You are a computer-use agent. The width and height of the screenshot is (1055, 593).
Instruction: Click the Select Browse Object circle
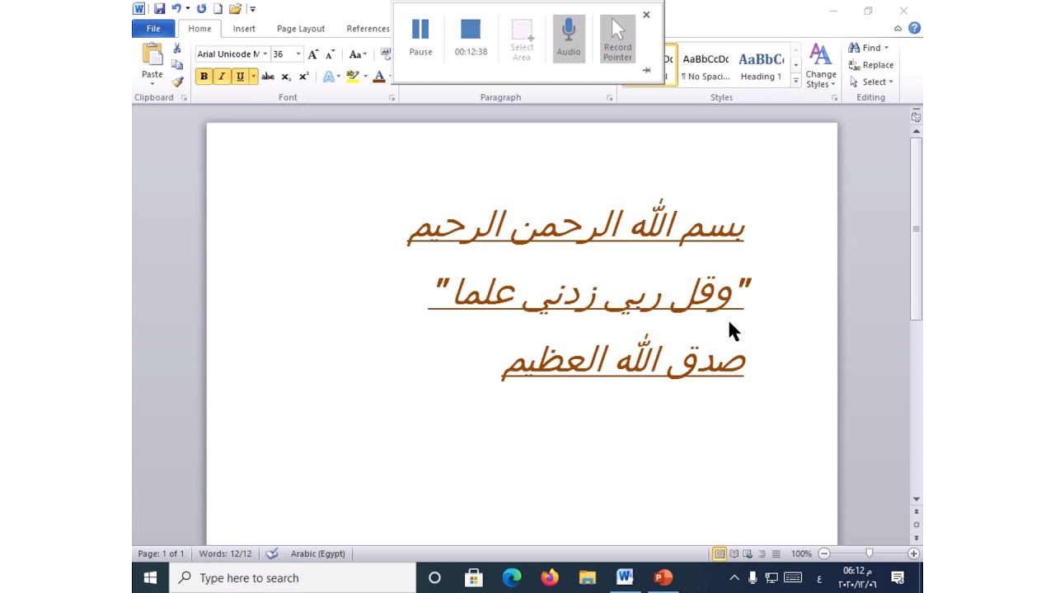pyautogui.click(x=917, y=525)
